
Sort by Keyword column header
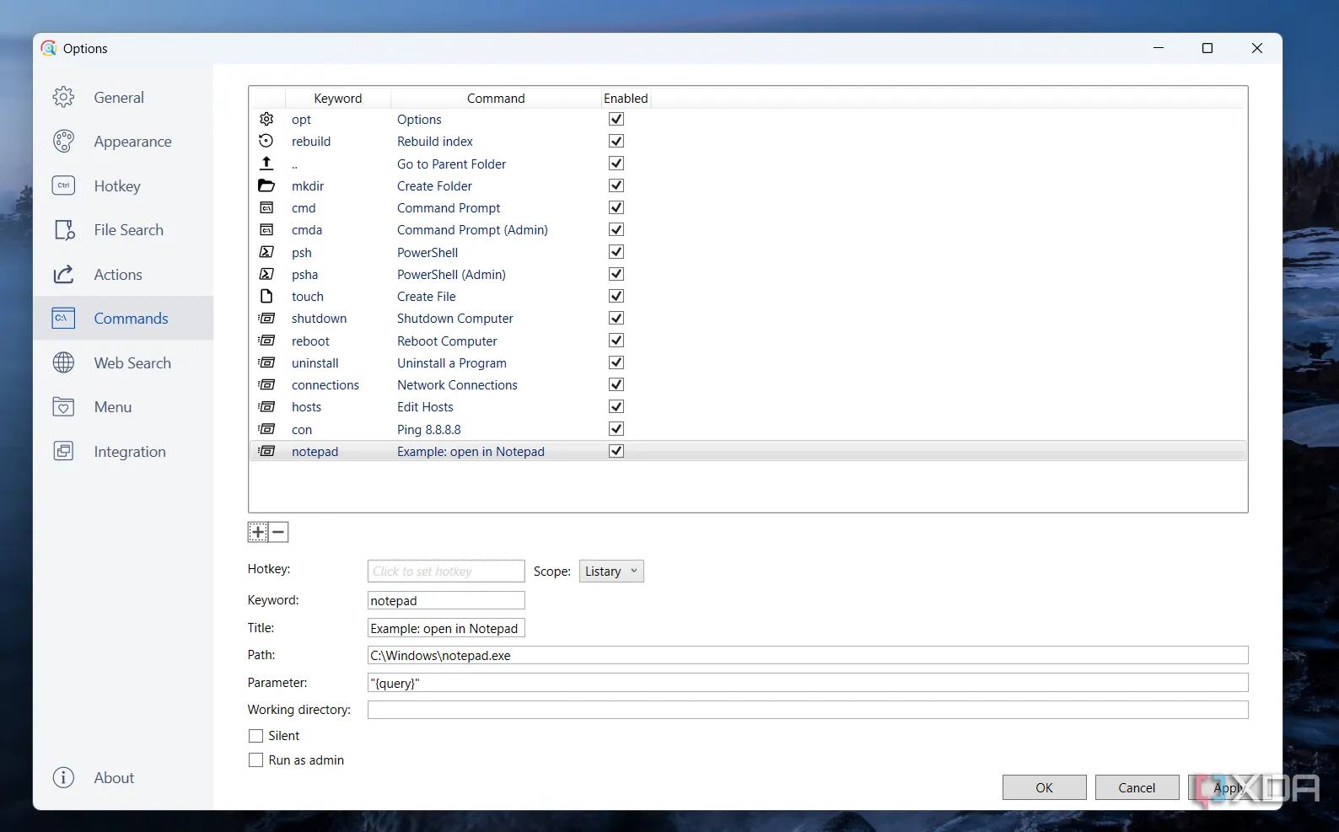point(338,98)
